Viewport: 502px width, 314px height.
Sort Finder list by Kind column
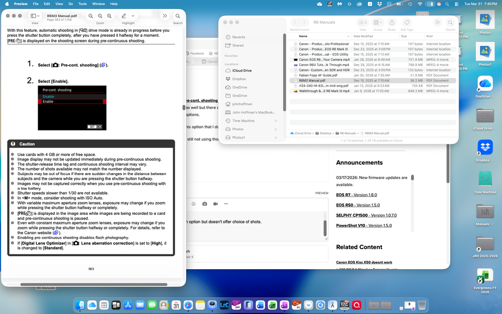click(430, 36)
